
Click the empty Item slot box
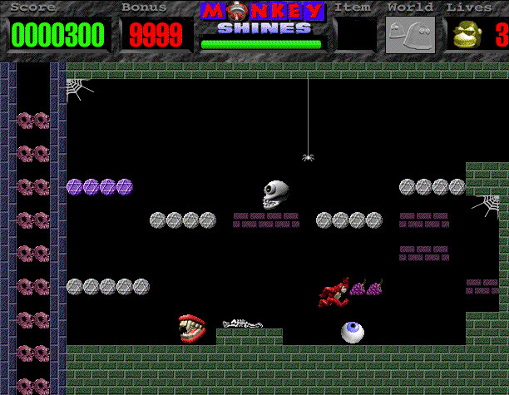(x=355, y=34)
